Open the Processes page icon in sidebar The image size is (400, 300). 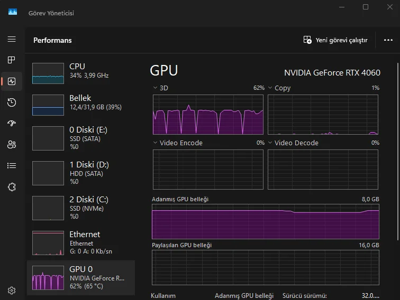click(x=12, y=60)
